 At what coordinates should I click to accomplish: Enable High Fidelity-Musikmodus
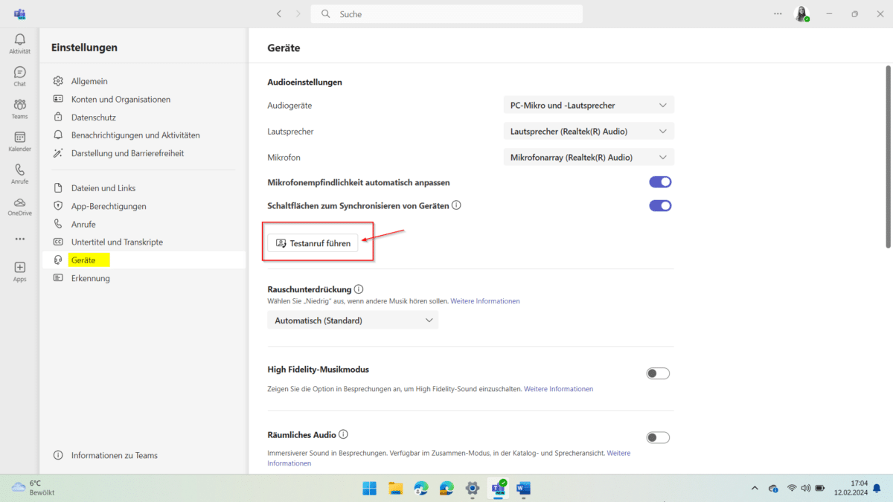pos(658,373)
